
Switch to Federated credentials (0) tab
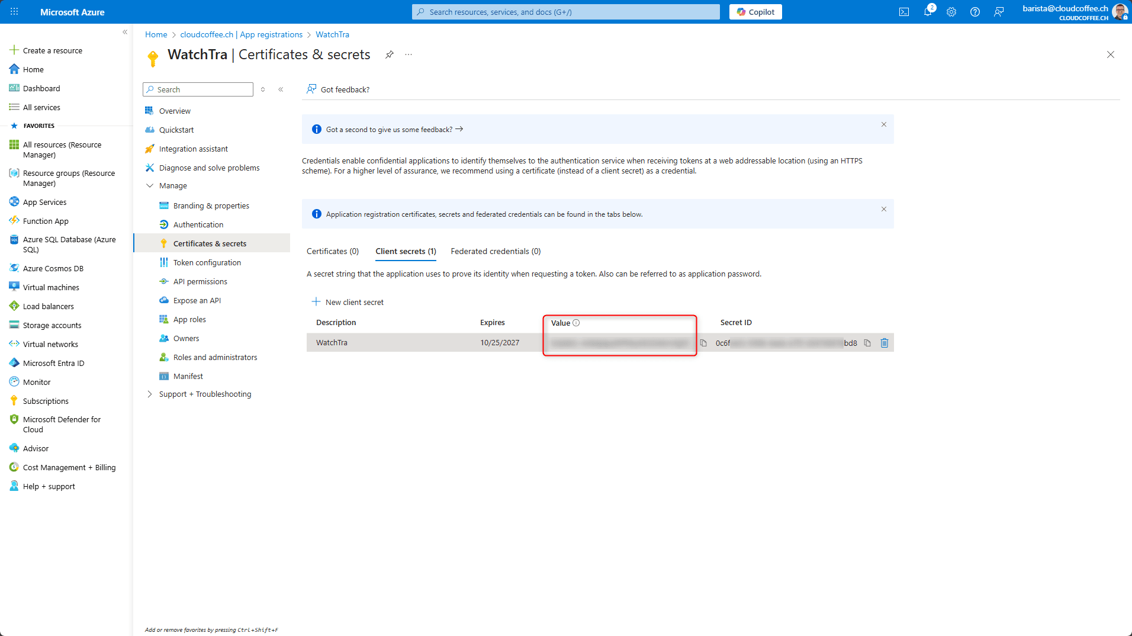coord(496,251)
